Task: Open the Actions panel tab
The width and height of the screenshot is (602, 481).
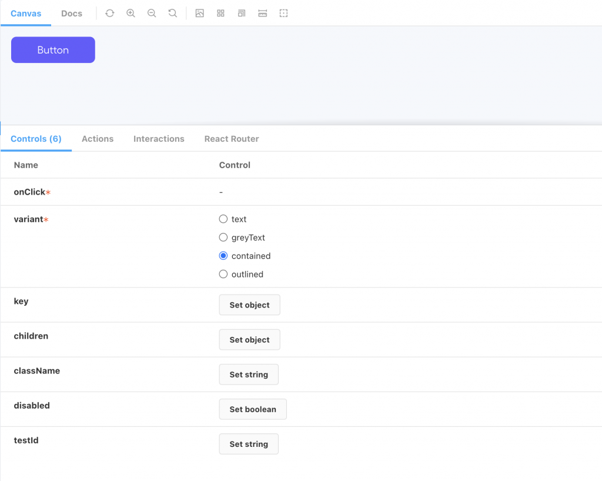Action: point(98,139)
